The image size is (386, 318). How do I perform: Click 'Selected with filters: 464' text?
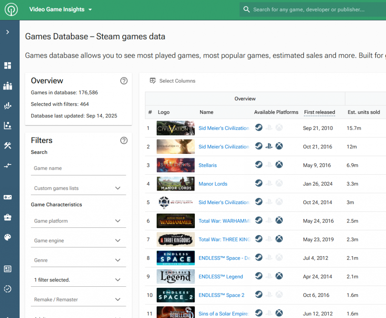[60, 104]
